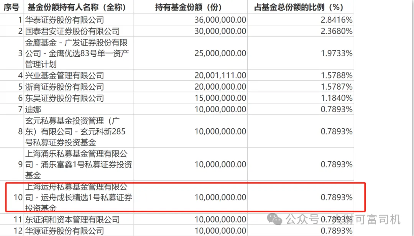Click the percentage "1.9733%"
Screen dimensions: 414x236
337,53
